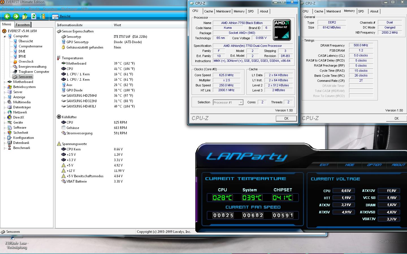Expand the Server tree node
This screenshot has height=254, width=407.
5,92
